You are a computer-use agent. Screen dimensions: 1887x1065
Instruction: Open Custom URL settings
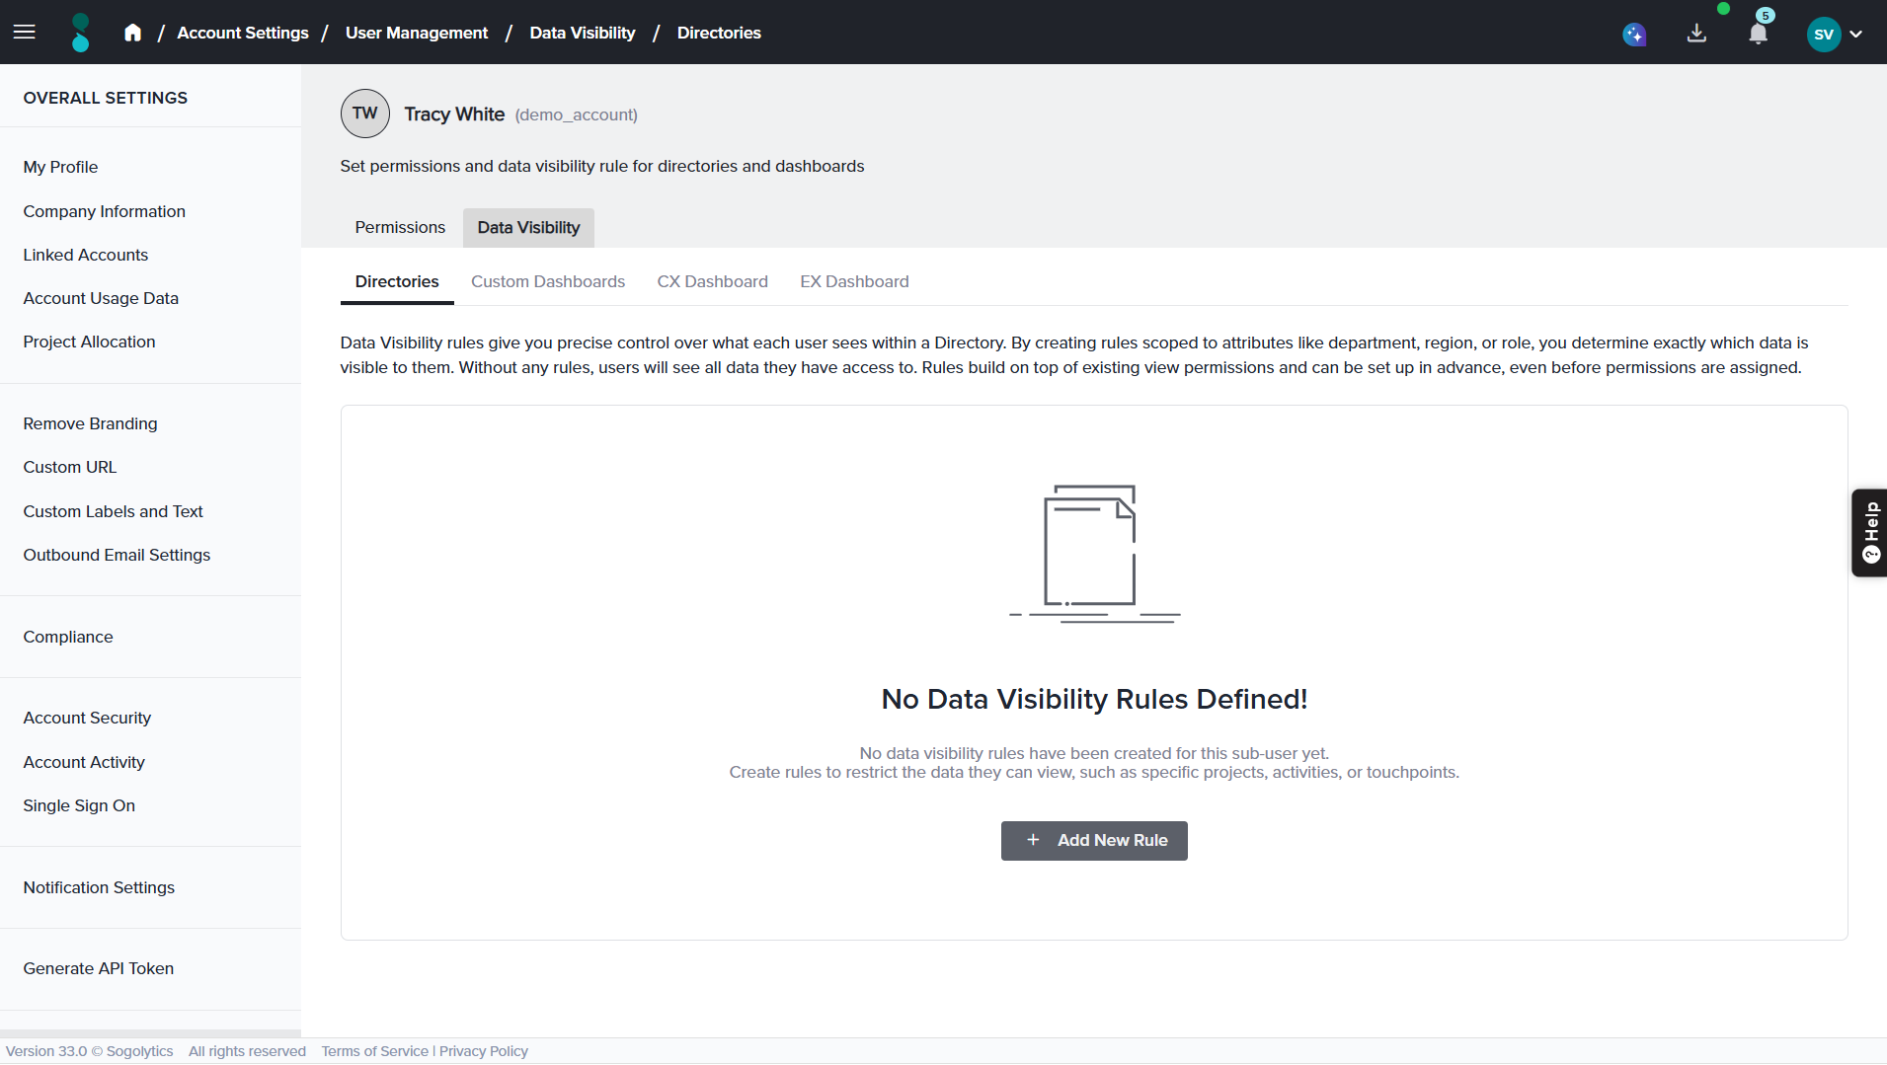pos(69,468)
